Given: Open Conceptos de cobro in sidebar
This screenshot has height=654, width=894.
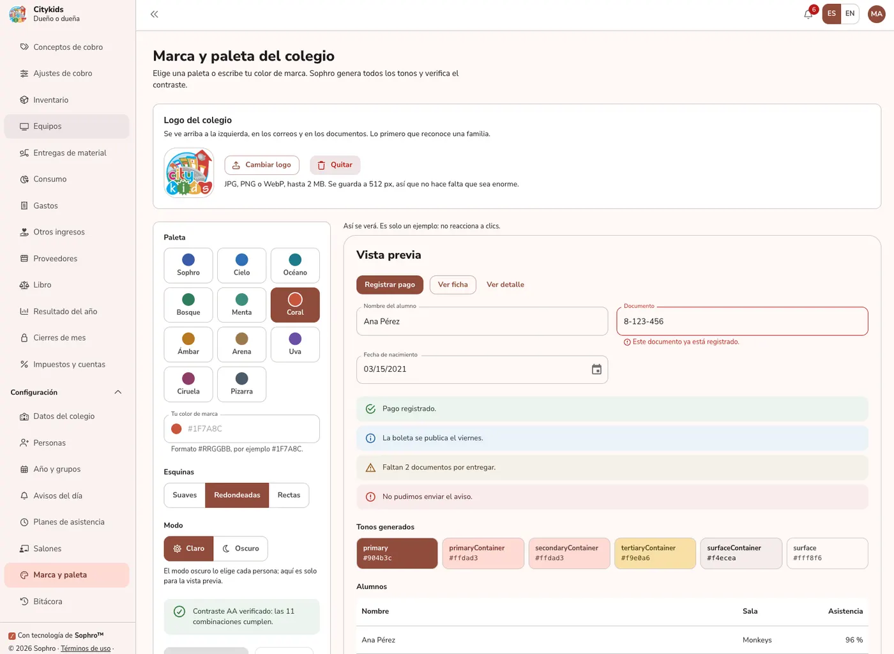Looking at the screenshot, I should (x=66, y=47).
